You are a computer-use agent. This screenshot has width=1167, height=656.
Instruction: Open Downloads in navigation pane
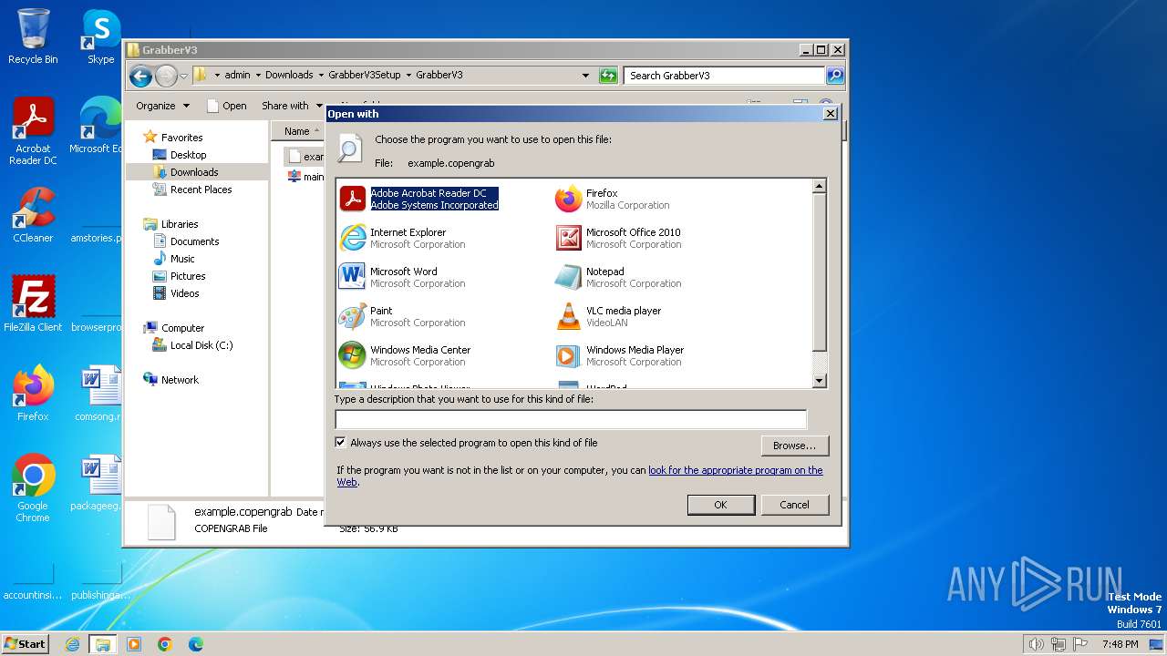[x=194, y=172]
